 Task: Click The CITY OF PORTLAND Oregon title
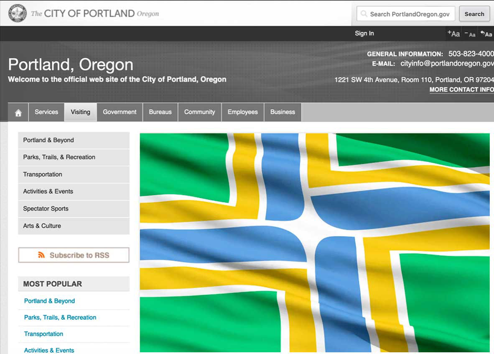pos(95,13)
